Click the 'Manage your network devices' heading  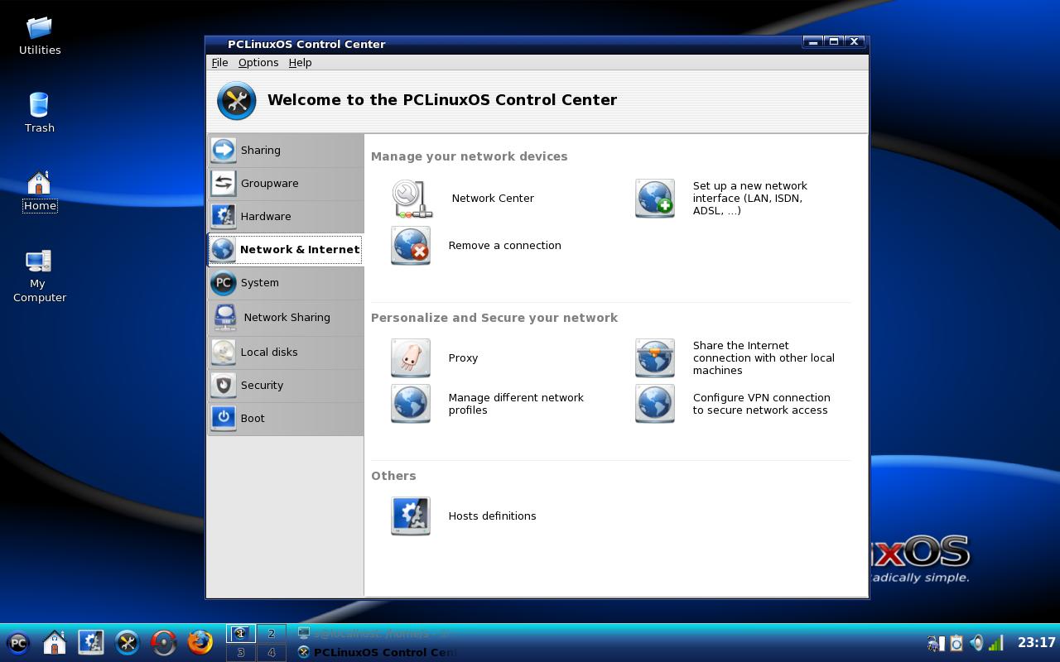point(470,156)
